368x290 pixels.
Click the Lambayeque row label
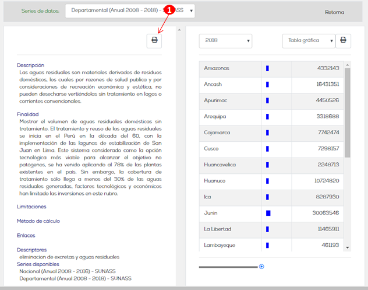click(220, 245)
